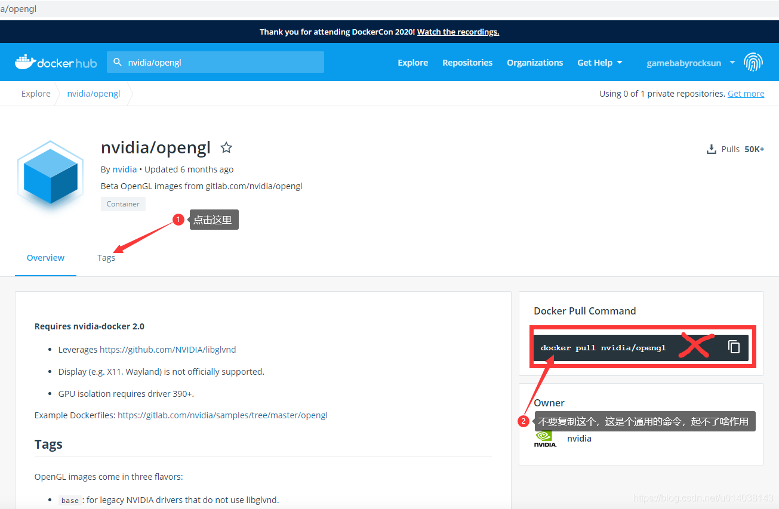Click the Docker Pull Command heading
The height and width of the screenshot is (509, 779).
585,311
